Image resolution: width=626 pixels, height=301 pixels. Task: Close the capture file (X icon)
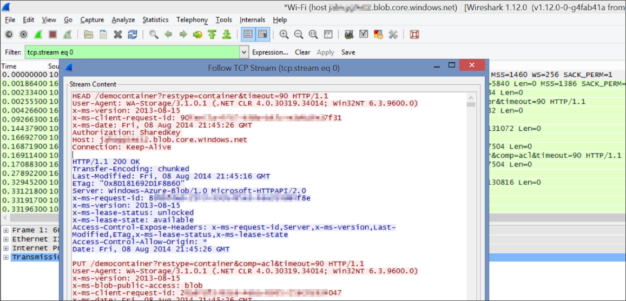(117, 35)
